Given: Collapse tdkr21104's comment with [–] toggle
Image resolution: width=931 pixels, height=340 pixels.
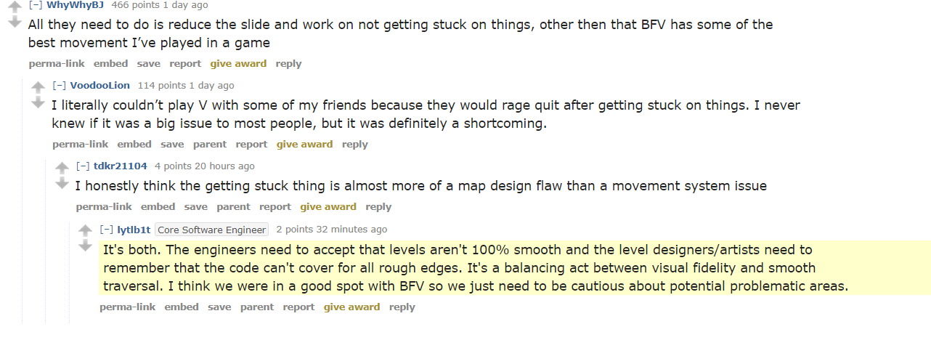Looking at the screenshot, I should pos(83,166).
